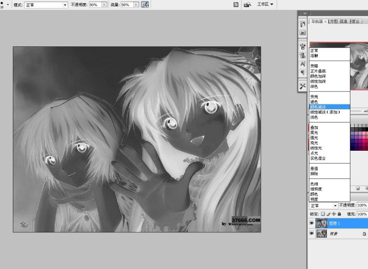The height and width of the screenshot is (269, 368).
Task: Choose 溶解 in blend mode list
Action: [329, 56]
